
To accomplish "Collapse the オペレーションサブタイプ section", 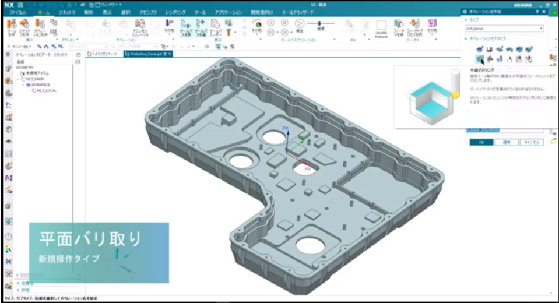I will [466, 38].
